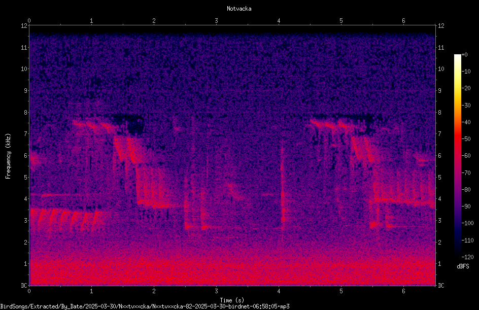Click the '3' tick on bottom time axis
This screenshot has height=310, width=479.
(x=216, y=291)
